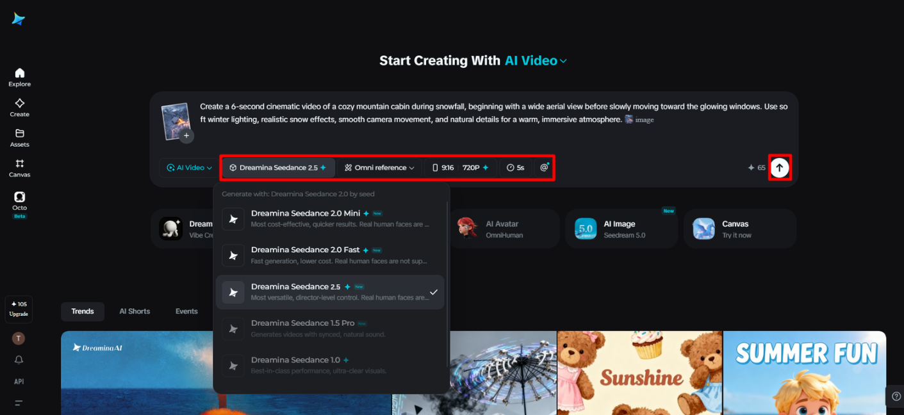The image size is (904, 415).
Task: Adjust the 5s duration setting
Action: pyautogui.click(x=515, y=168)
